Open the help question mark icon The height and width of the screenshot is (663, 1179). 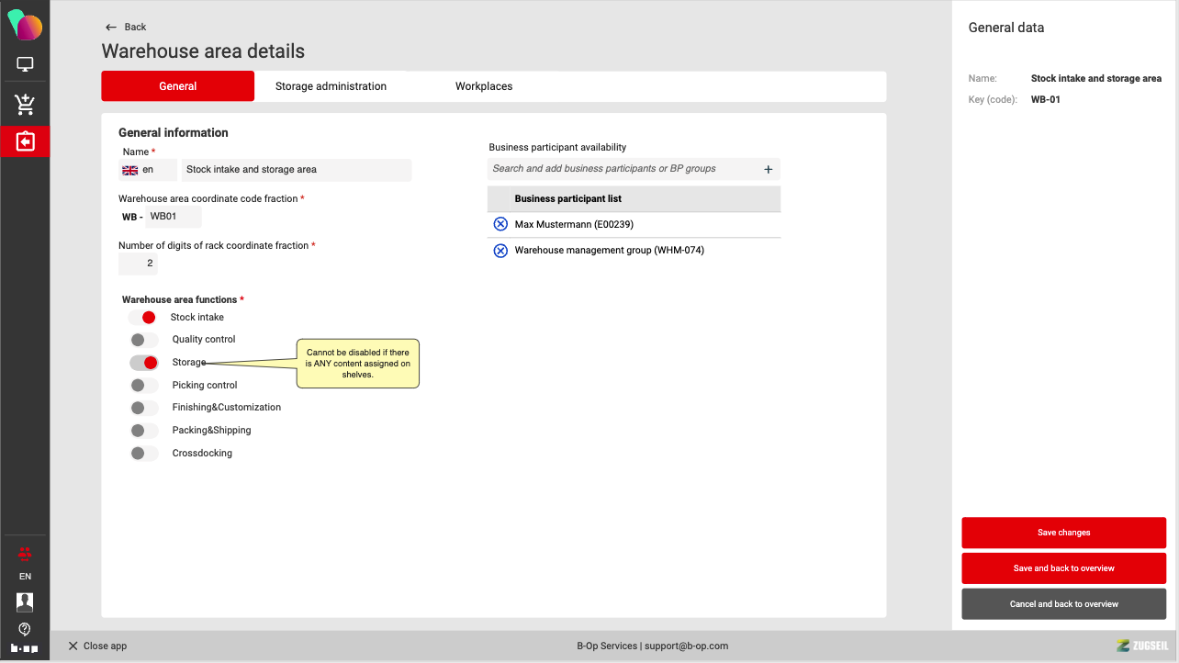click(25, 629)
